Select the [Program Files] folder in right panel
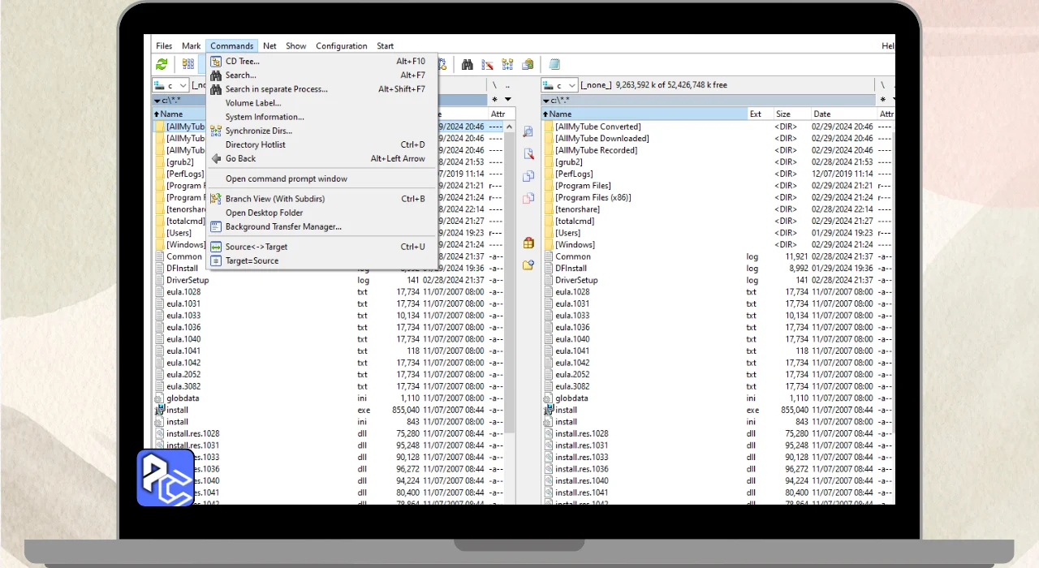 tap(583, 186)
